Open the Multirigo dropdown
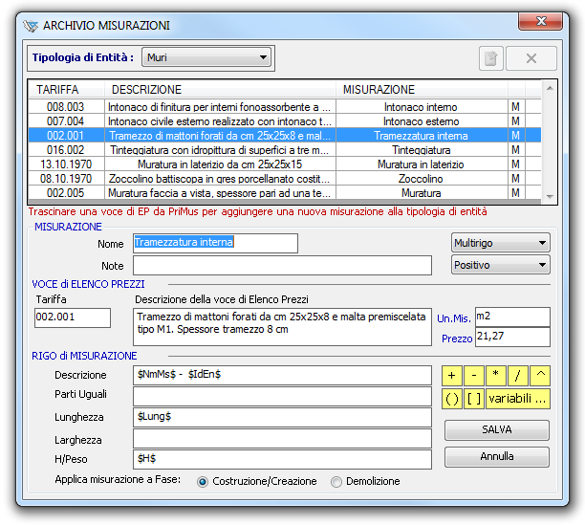The width and height of the screenshot is (585, 525). [x=500, y=243]
